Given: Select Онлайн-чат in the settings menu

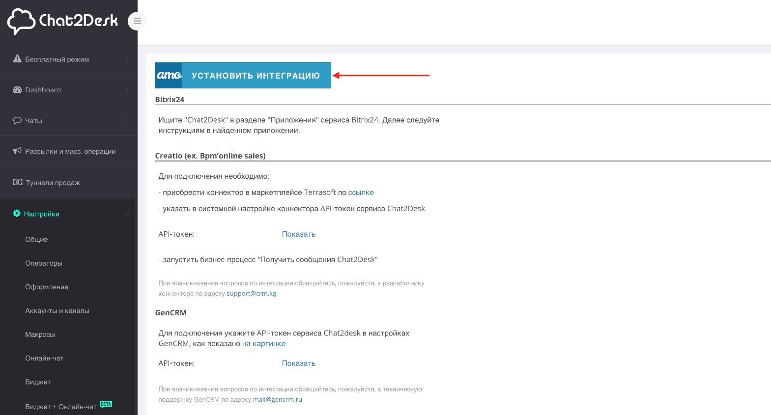Looking at the screenshot, I should point(44,358).
